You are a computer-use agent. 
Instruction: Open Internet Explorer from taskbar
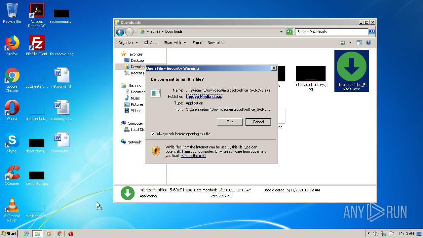coord(26,234)
